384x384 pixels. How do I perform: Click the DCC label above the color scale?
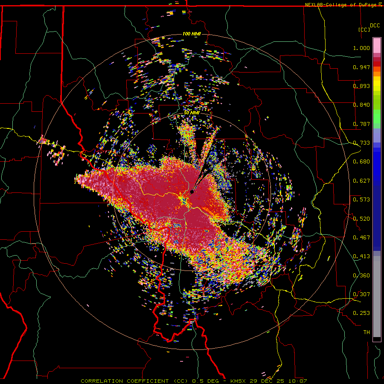(x=375, y=26)
